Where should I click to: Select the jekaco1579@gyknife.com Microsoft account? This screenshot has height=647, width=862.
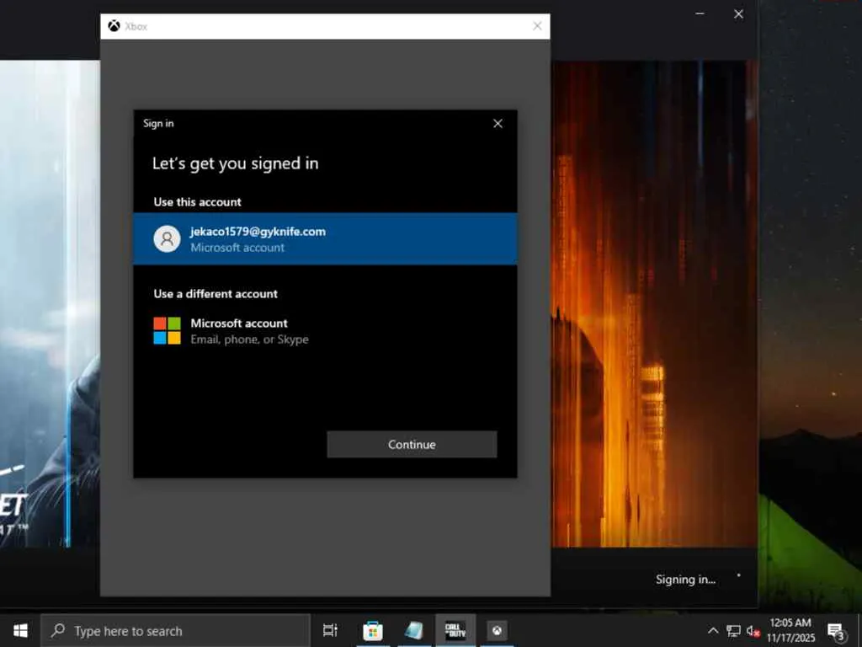coord(325,238)
